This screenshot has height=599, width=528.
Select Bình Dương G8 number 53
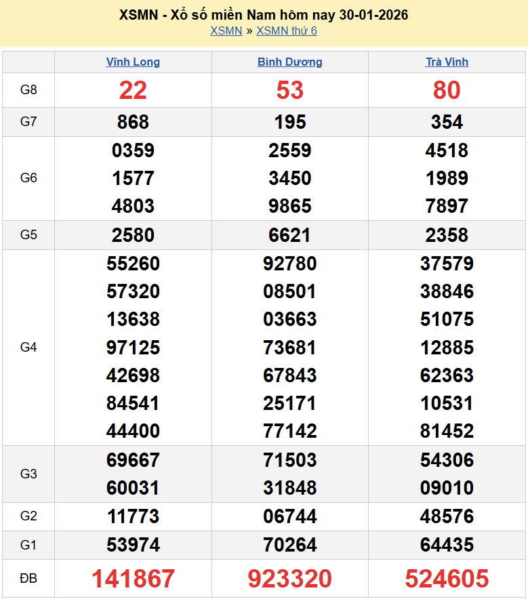pyautogui.click(x=289, y=90)
